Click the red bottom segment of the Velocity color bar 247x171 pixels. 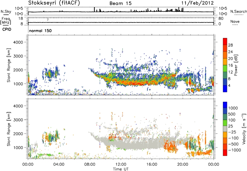click(225, 153)
